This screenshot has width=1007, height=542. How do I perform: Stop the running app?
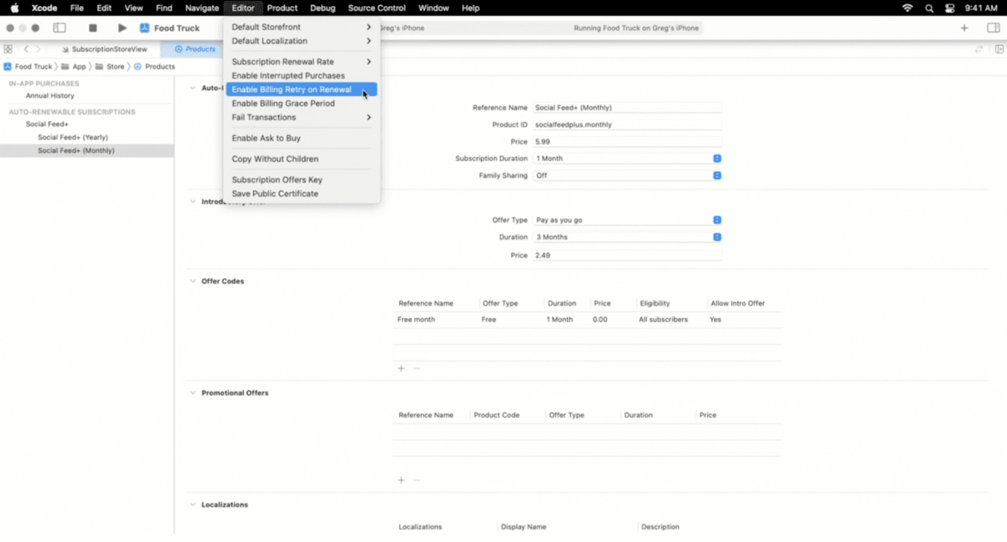[93, 28]
